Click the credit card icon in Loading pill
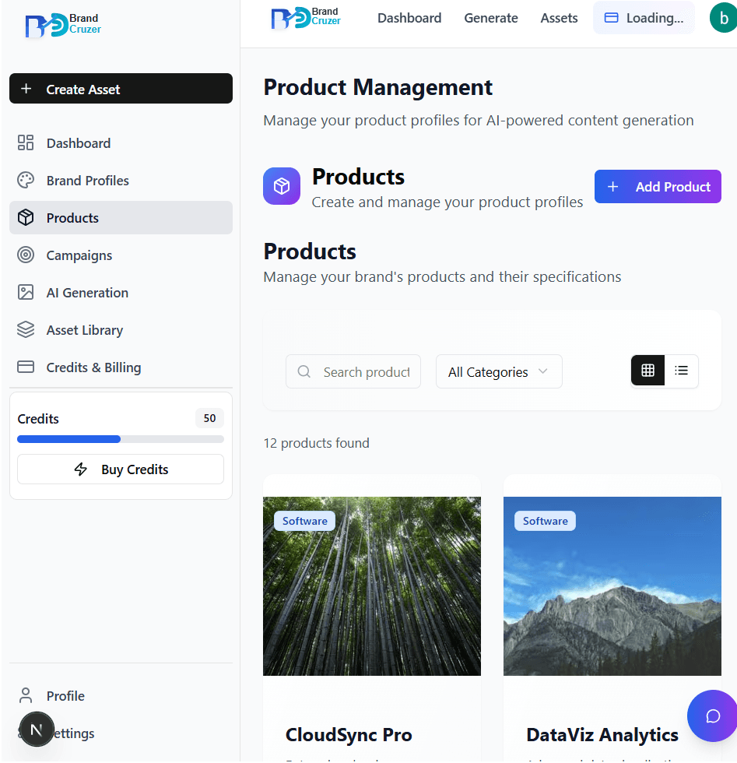The height and width of the screenshot is (763, 737). tap(612, 18)
